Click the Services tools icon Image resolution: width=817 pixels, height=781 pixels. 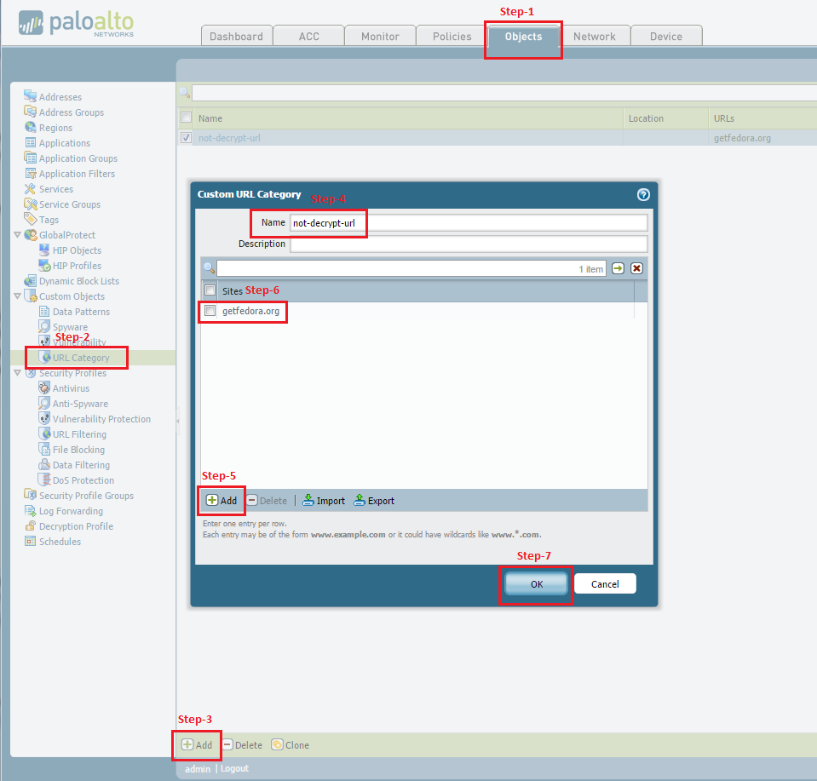[x=30, y=188]
